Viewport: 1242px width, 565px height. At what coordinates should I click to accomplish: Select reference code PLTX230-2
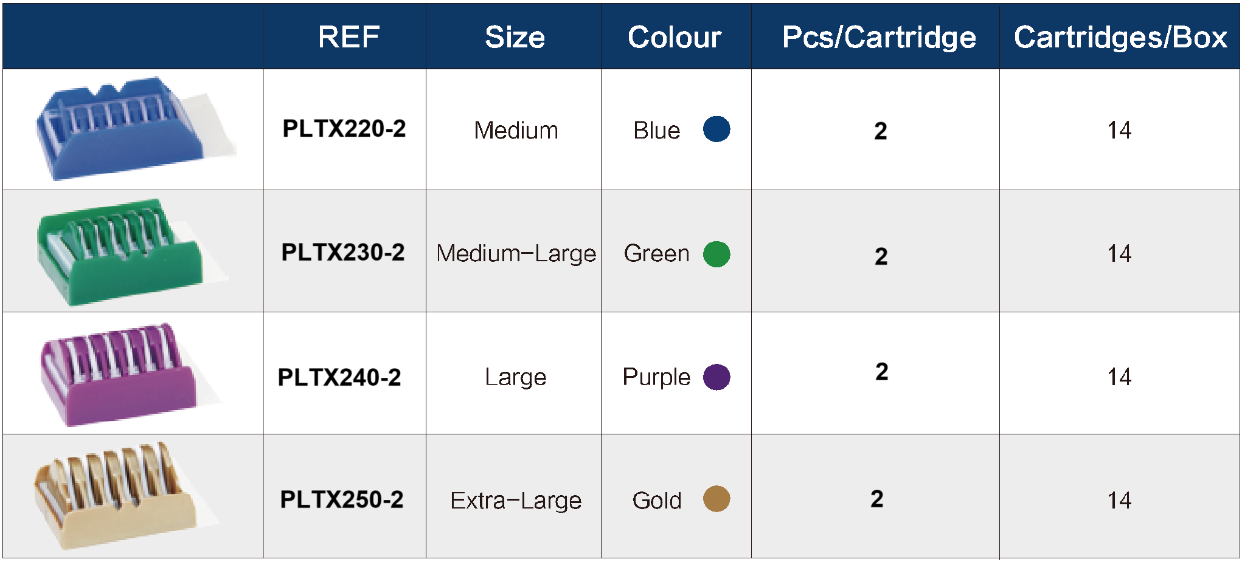(343, 252)
